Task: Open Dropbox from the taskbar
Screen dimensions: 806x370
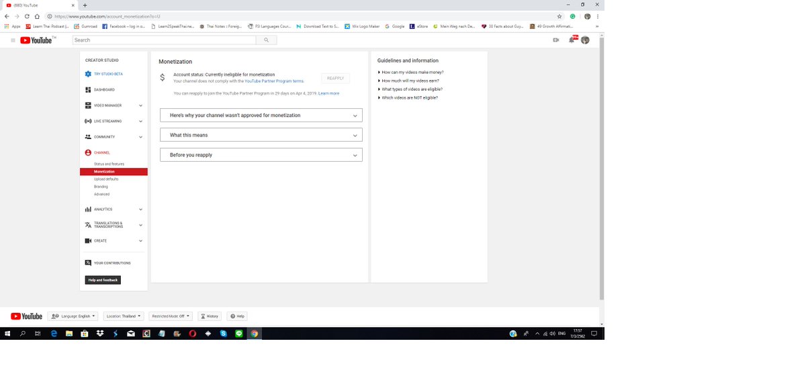Action: [x=100, y=334]
